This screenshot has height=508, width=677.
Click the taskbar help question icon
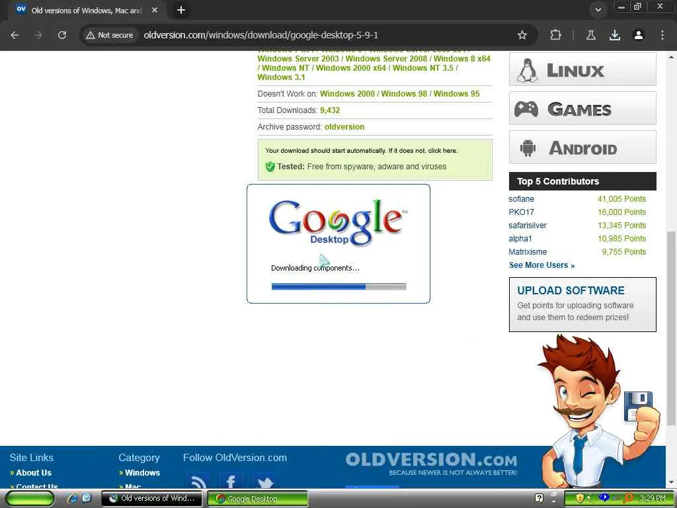(x=539, y=499)
